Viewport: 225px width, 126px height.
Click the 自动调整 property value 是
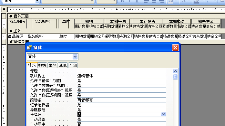[x=122, y=119]
